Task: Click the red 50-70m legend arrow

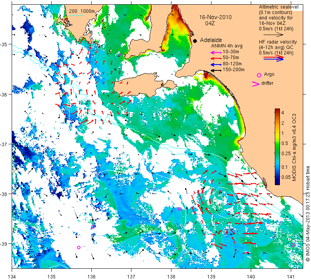Action: pos(216,58)
